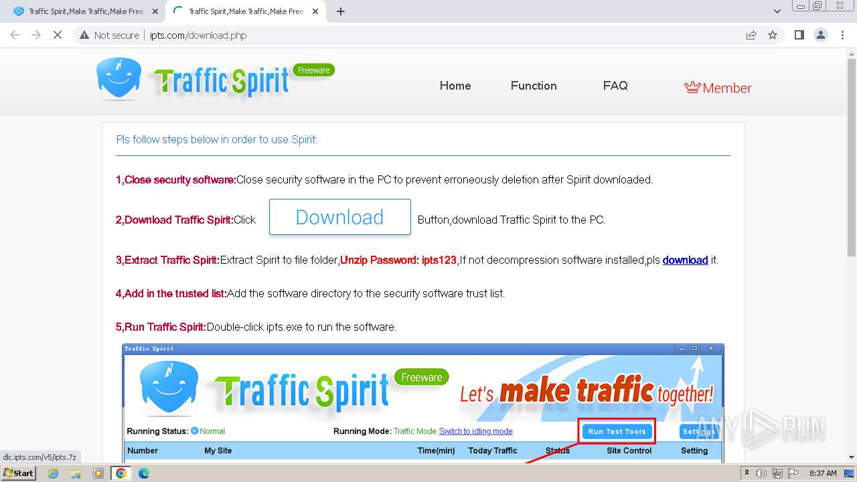Click the '5,Run Traffic Spirit:' heading

(161, 327)
